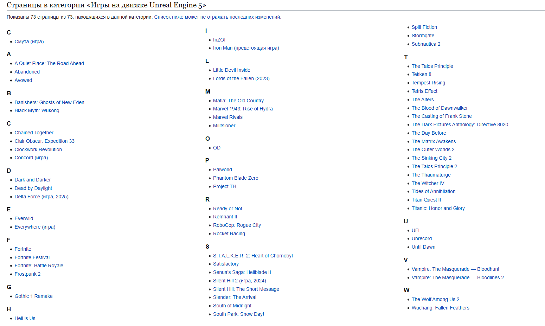Select the 'Unrecord' link
The width and height of the screenshot is (545, 326).
click(x=422, y=238)
